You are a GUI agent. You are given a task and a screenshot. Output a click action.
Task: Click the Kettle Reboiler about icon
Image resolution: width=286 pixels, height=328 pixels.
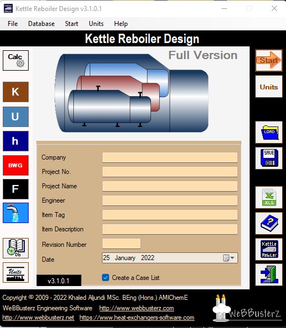coord(269,250)
